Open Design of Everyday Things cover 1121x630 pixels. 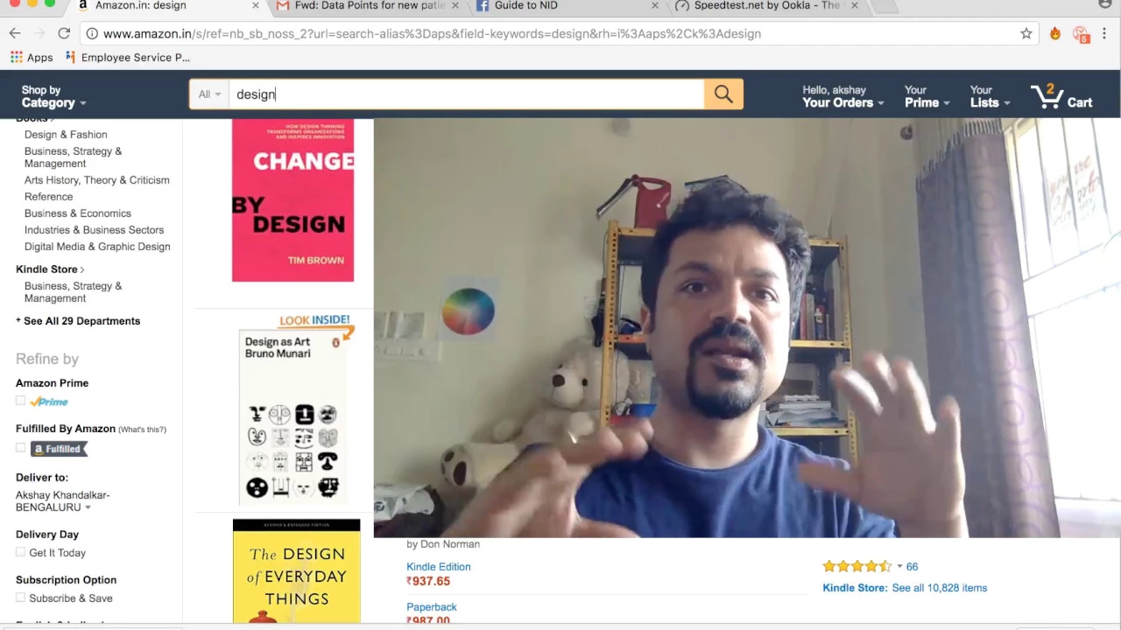(x=296, y=571)
